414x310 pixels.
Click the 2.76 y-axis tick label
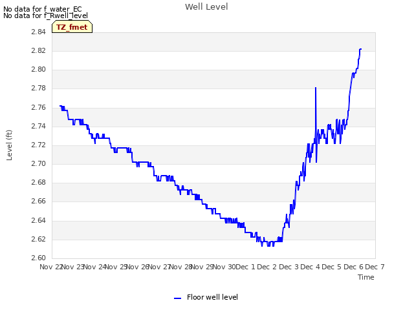38,108
